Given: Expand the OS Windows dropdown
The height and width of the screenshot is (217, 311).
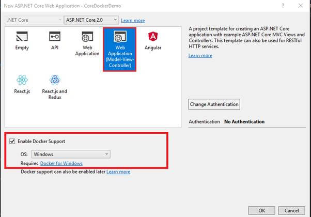Looking at the screenshot, I should [71, 154].
